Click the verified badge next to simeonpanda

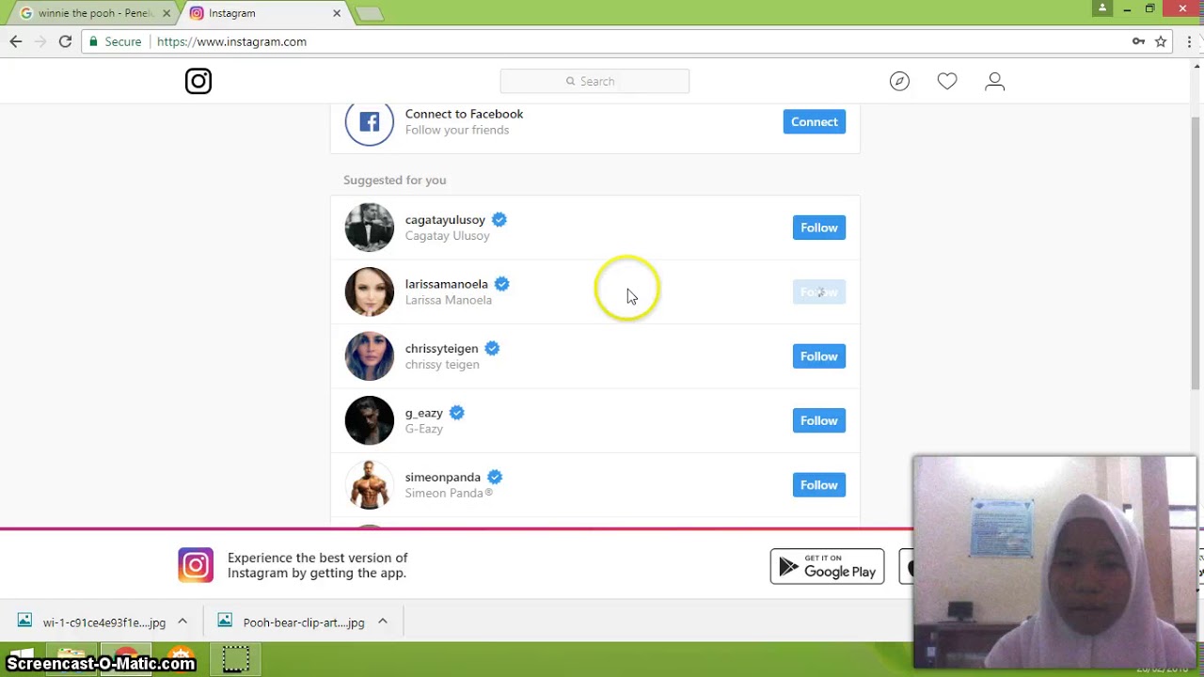[495, 477]
